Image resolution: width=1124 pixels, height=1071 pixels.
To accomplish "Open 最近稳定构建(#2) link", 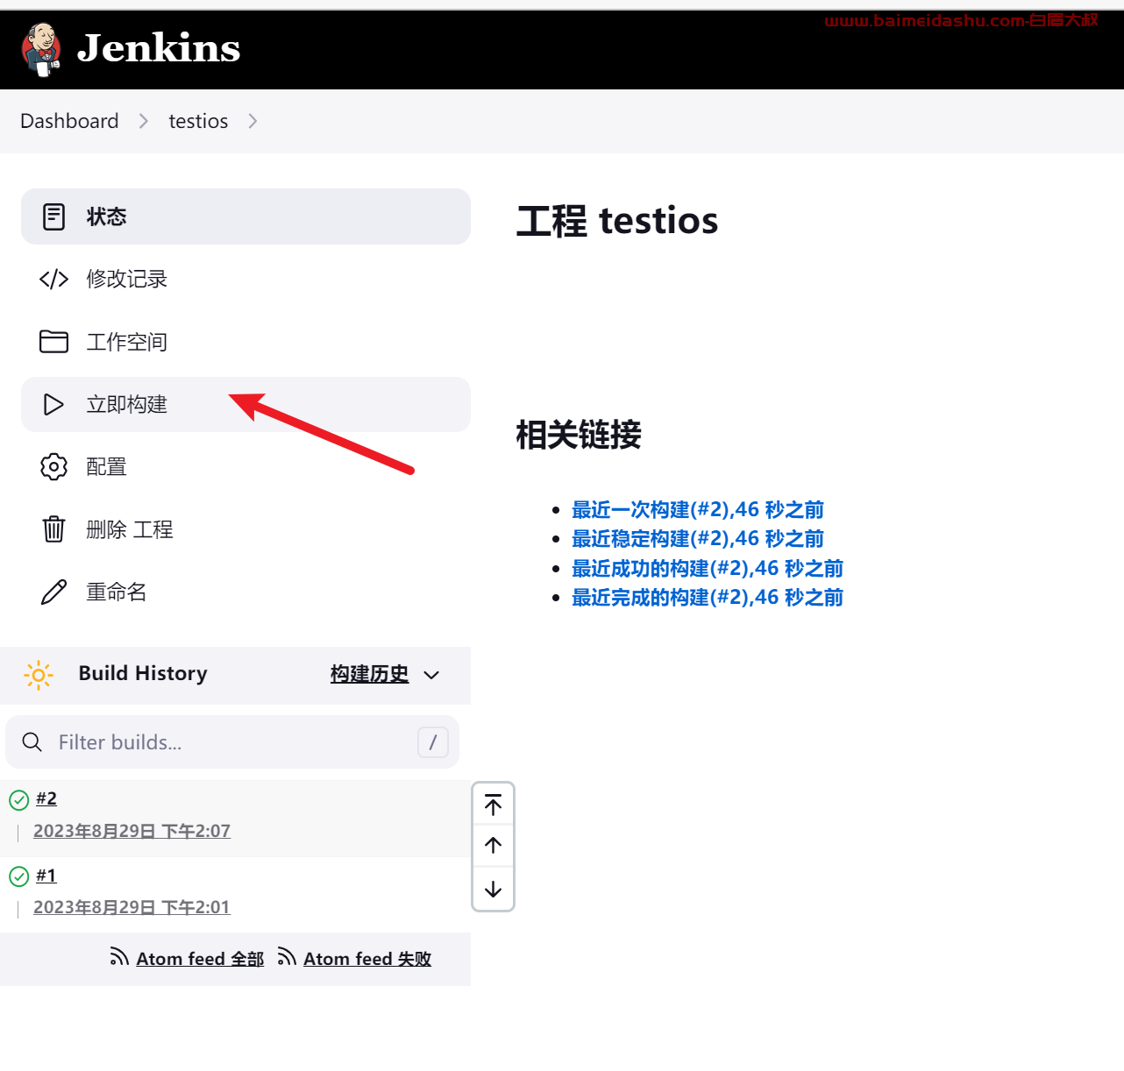I will coord(698,538).
